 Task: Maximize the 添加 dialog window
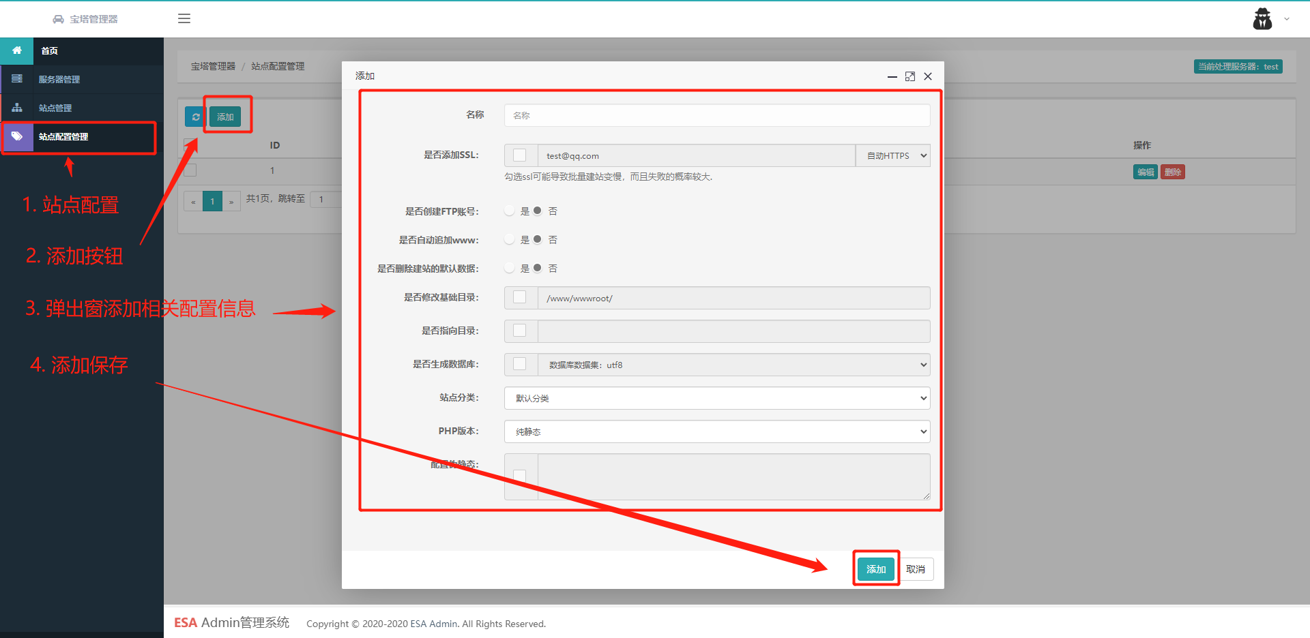910,76
